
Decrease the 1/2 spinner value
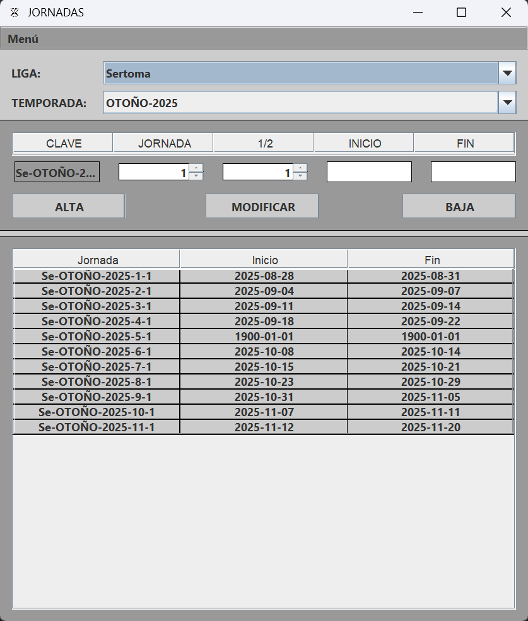coord(300,176)
